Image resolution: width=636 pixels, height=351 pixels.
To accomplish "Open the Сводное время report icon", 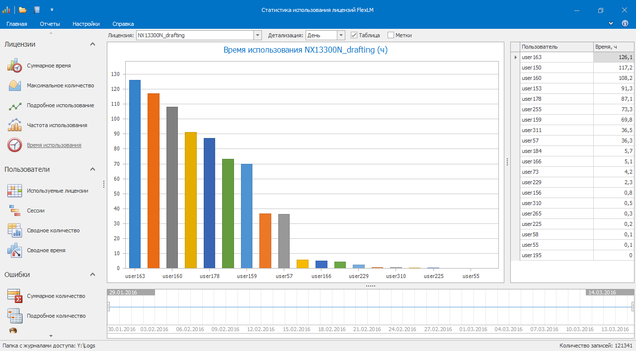I will click(x=15, y=250).
